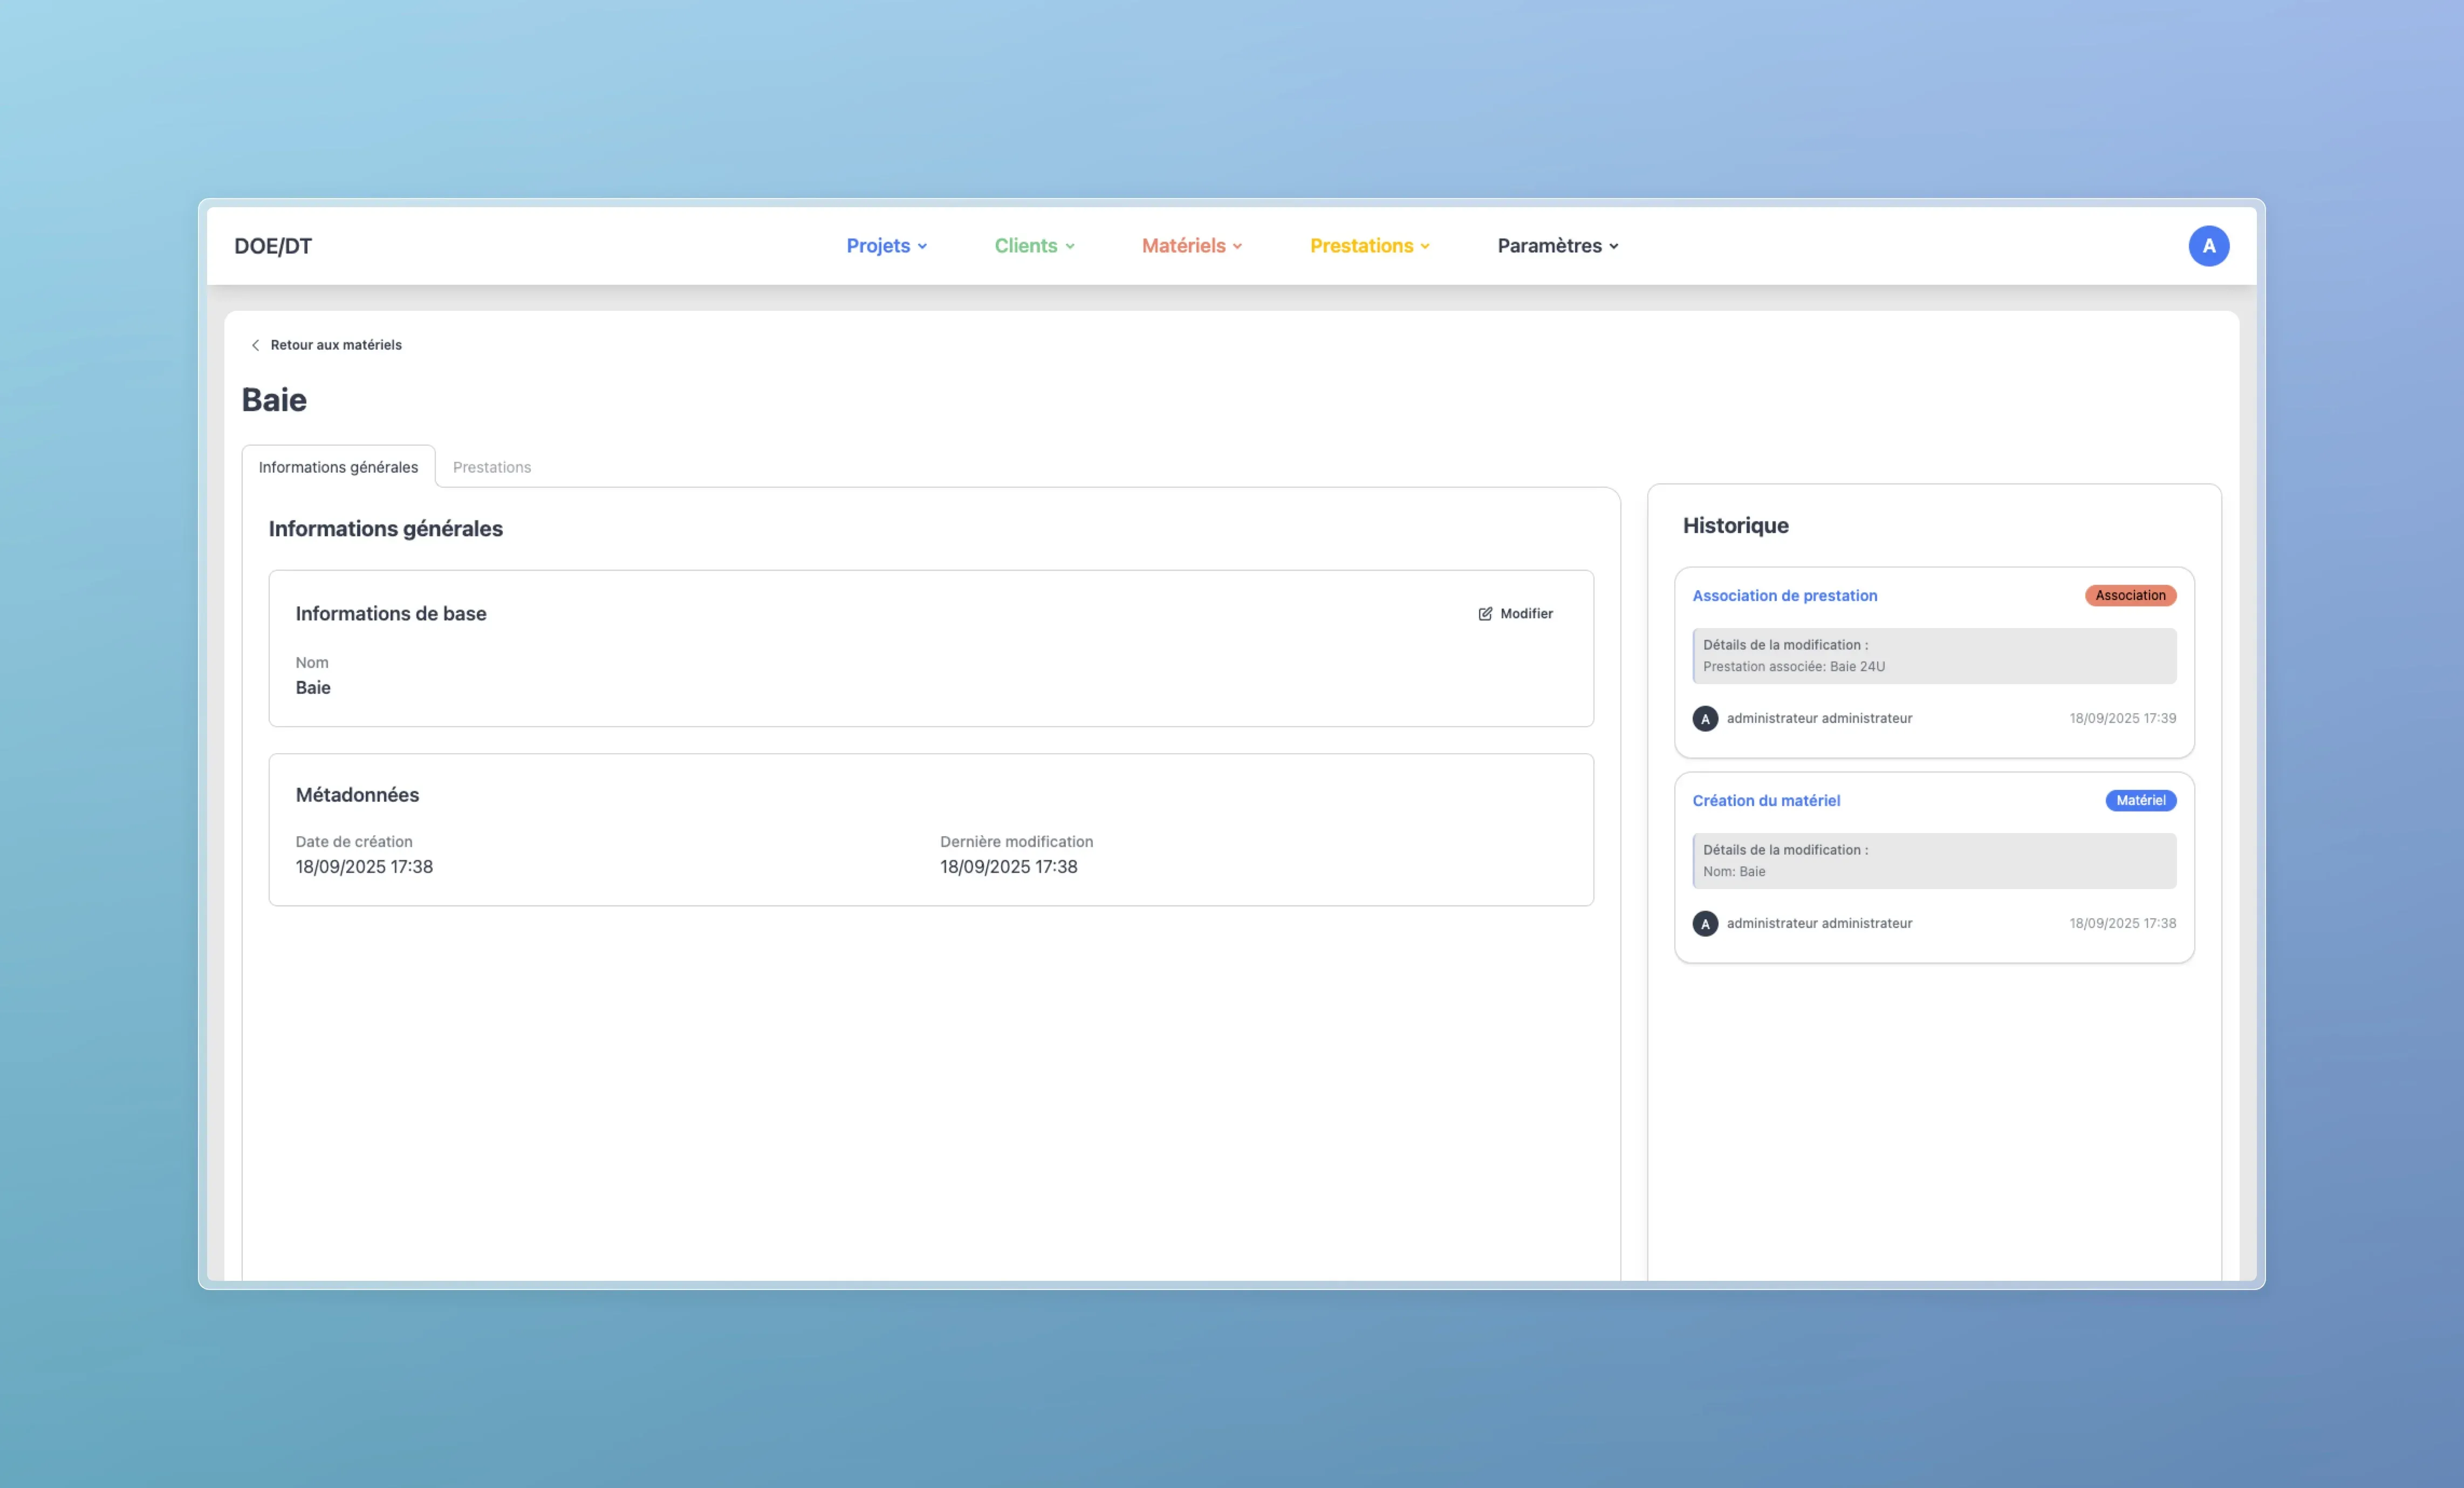Open the blue user avatar in top bar

pyautogui.click(x=2208, y=246)
